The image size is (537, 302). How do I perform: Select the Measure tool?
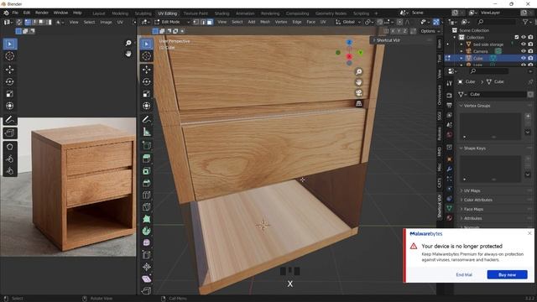(147, 132)
